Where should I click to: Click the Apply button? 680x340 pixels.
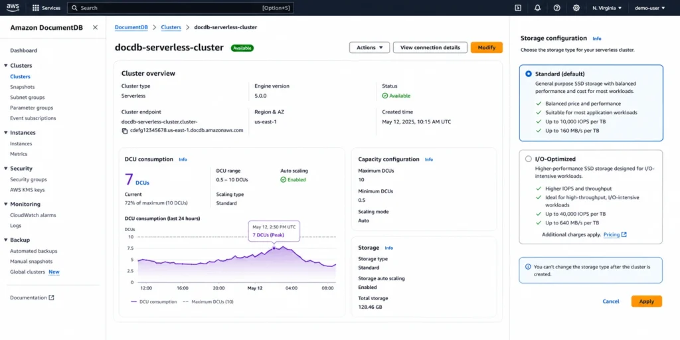[x=647, y=301]
